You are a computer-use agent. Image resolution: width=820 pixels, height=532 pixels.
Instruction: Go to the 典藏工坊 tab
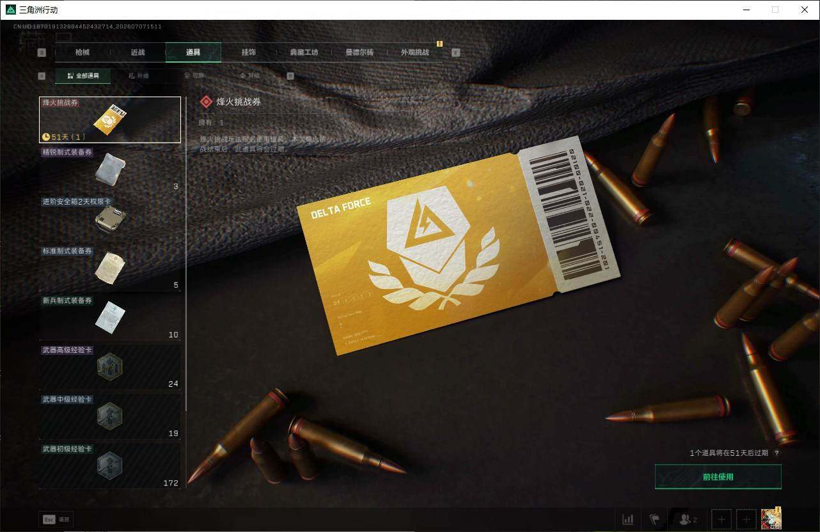tap(304, 52)
